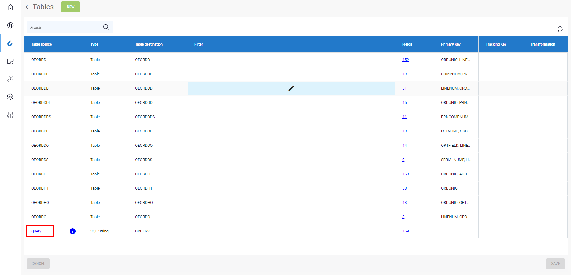571x275 pixels.
Task: Open the layers stack sidebar icon
Action: point(10,97)
